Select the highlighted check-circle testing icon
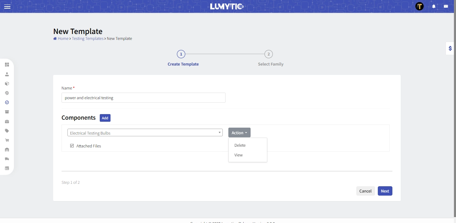The height and width of the screenshot is (223, 456). coord(7,102)
